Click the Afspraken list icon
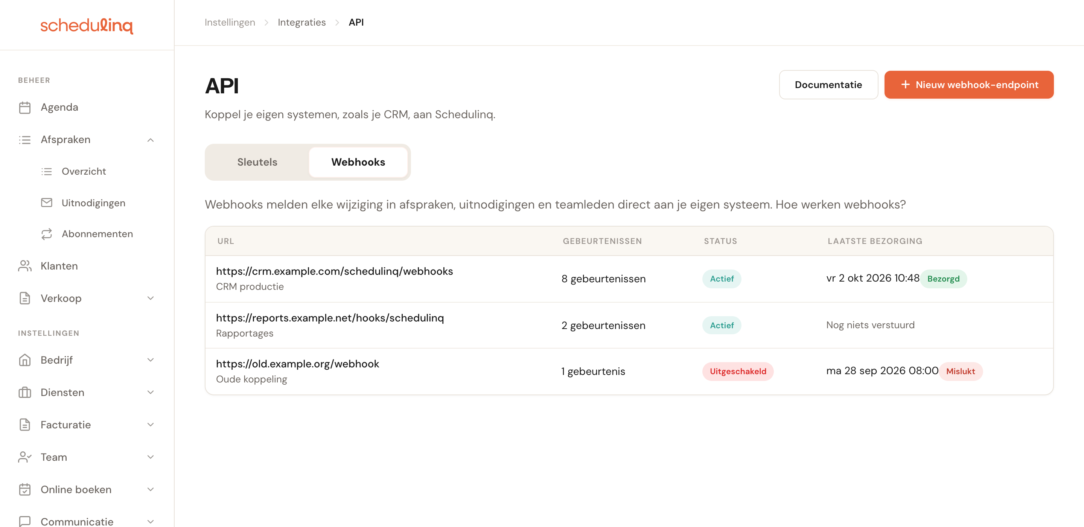Image resolution: width=1084 pixels, height=527 pixels. click(x=25, y=140)
